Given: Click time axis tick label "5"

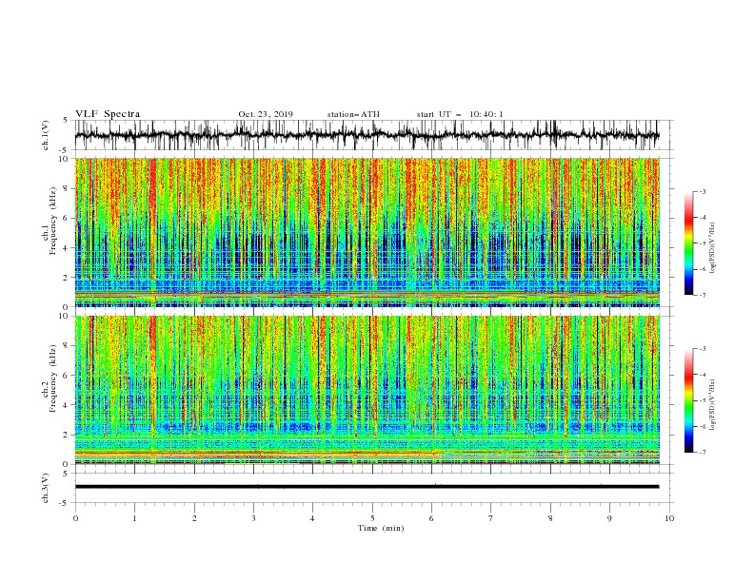Looking at the screenshot, I should click(x=372, y=518).
